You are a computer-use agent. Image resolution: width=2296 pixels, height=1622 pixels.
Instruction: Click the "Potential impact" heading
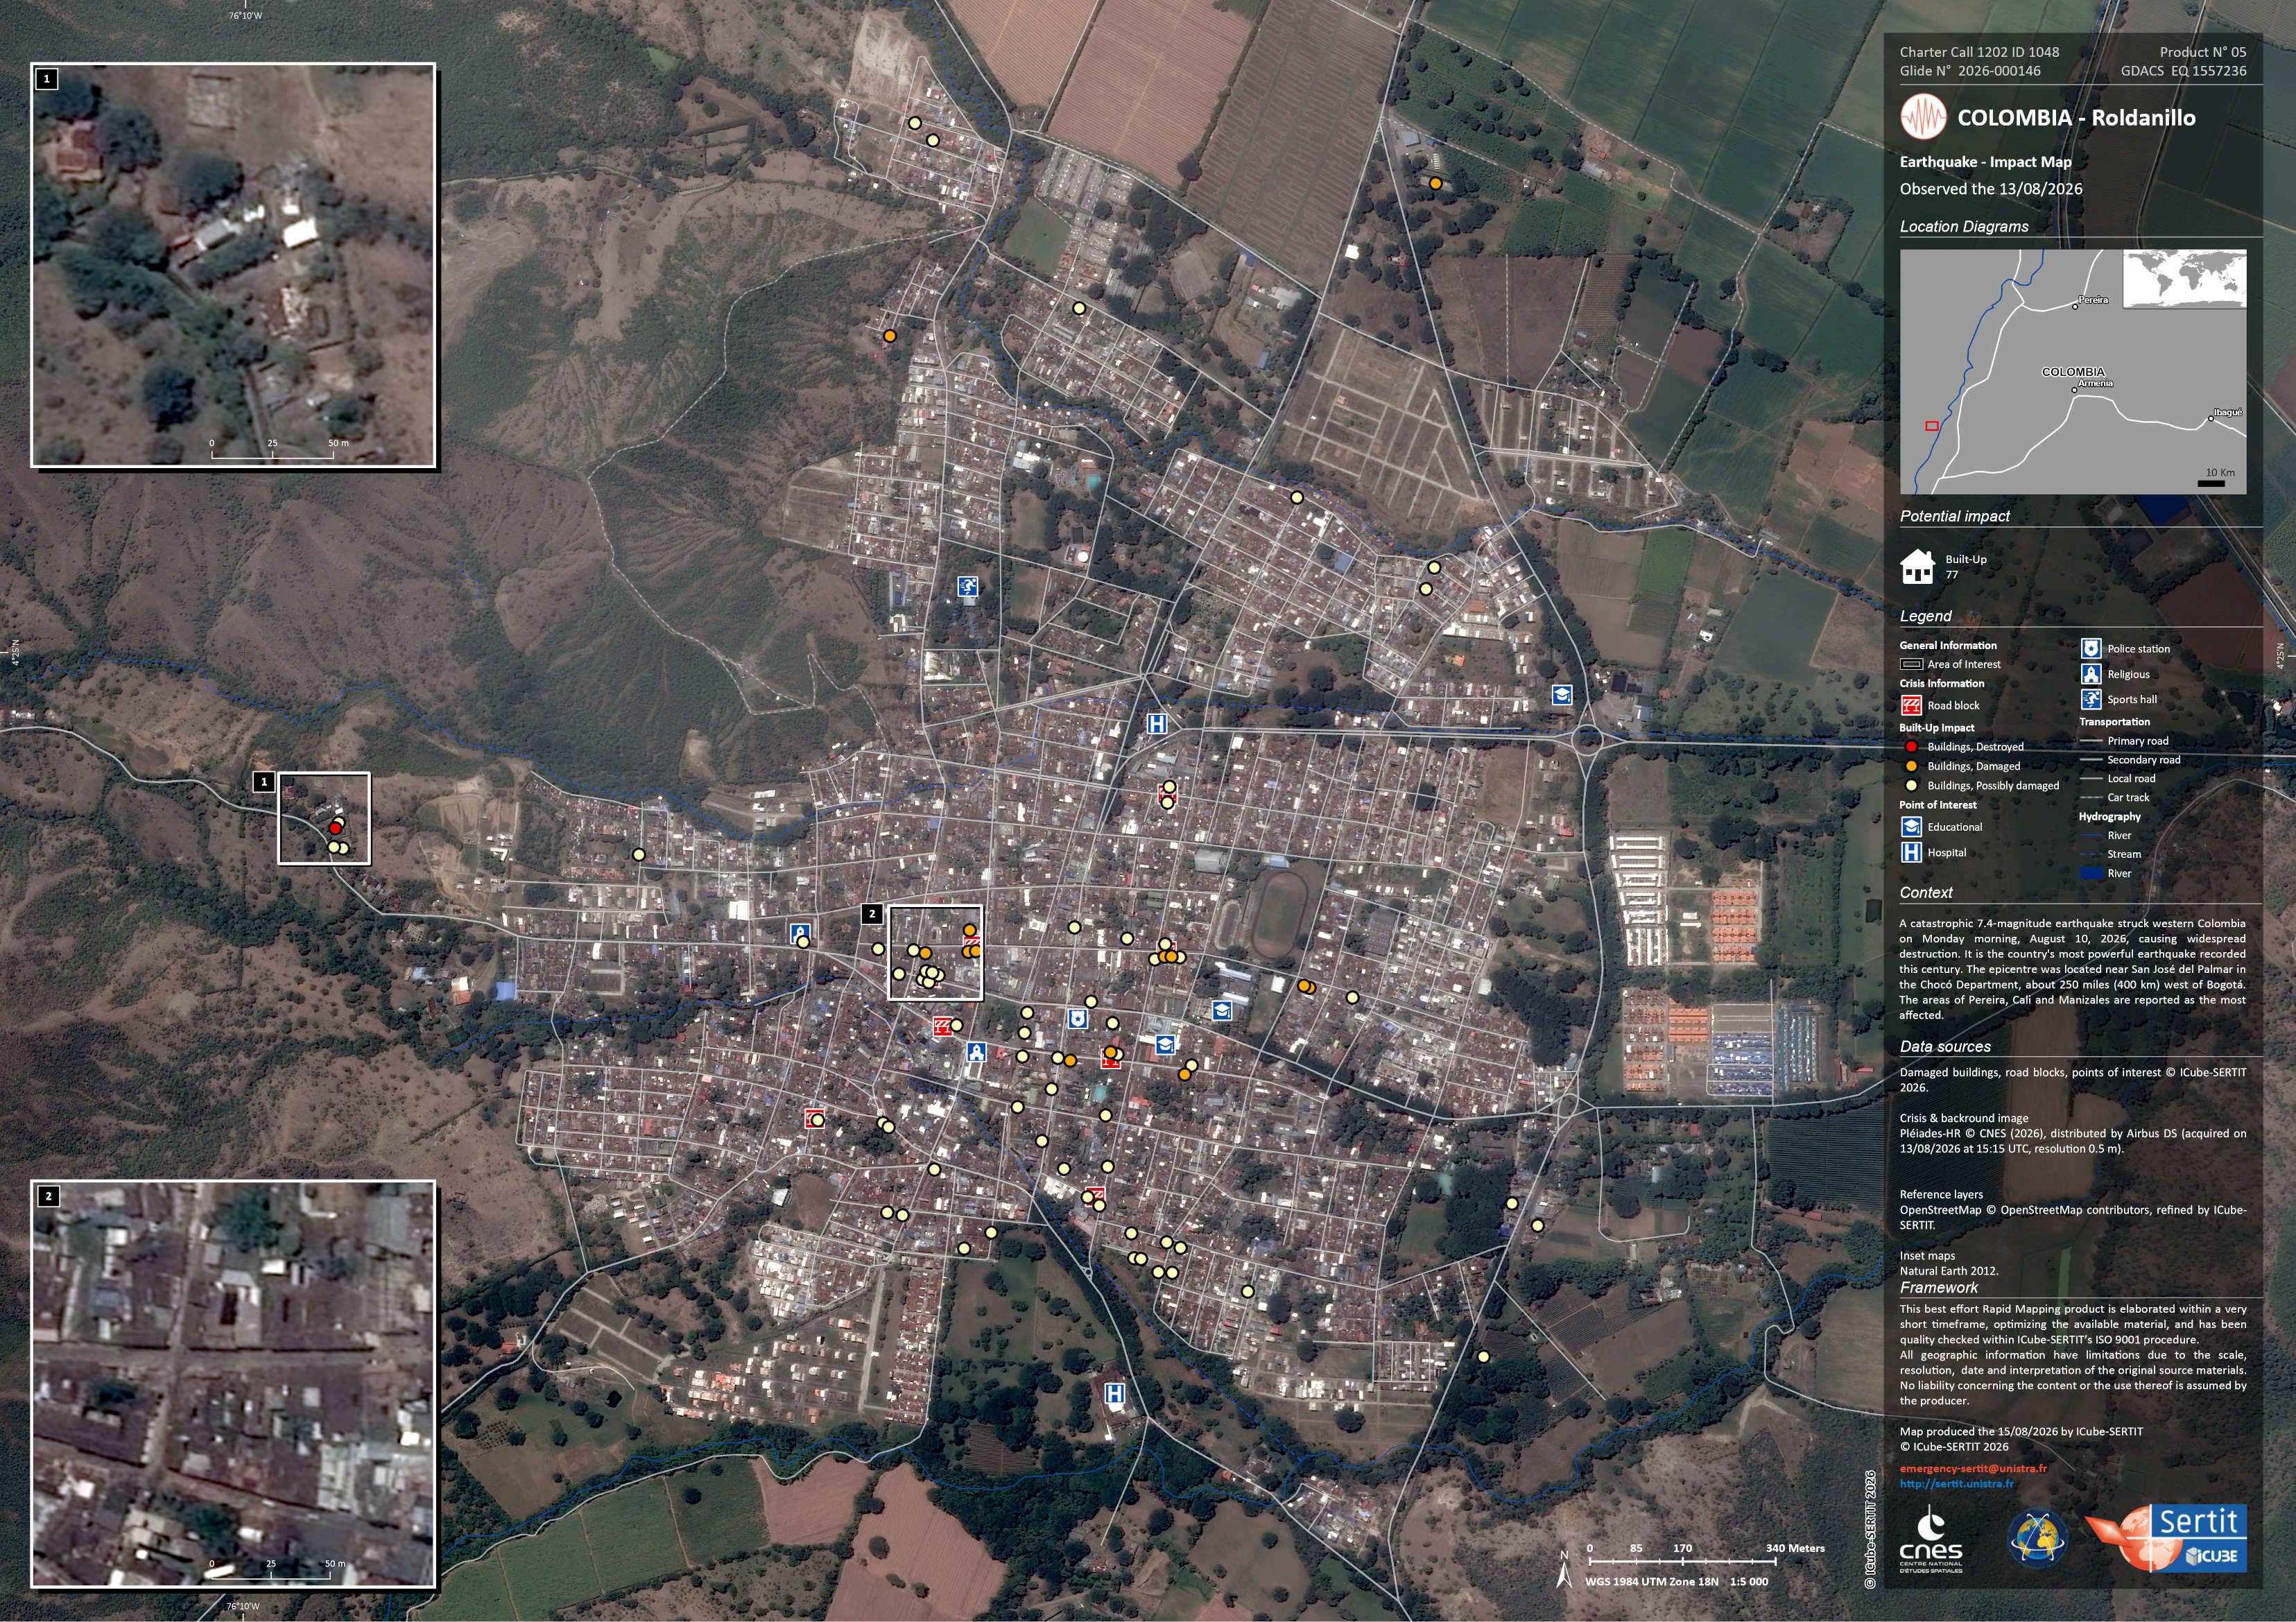point(1955,517)
